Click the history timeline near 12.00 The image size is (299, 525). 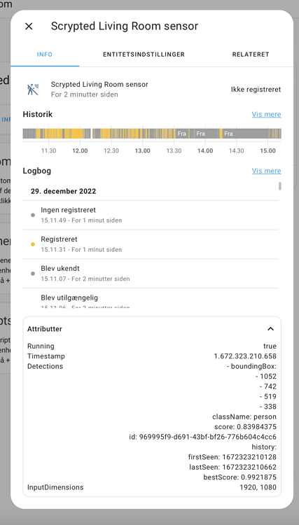coord(80,134)
